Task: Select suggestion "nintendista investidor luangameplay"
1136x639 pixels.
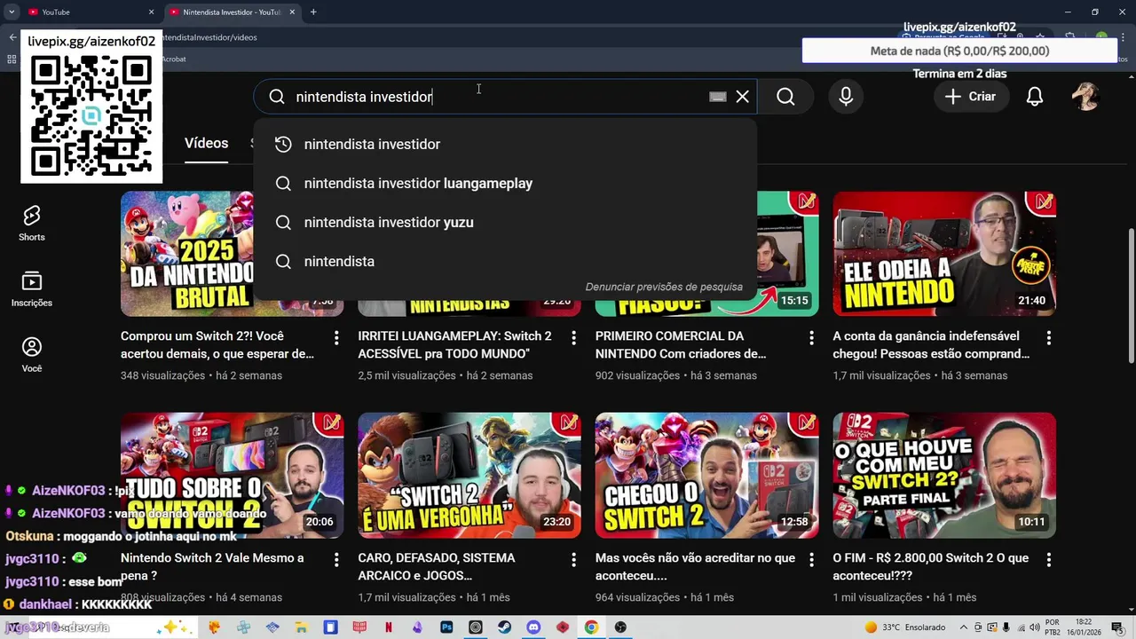Action: (x=505, y=183)
